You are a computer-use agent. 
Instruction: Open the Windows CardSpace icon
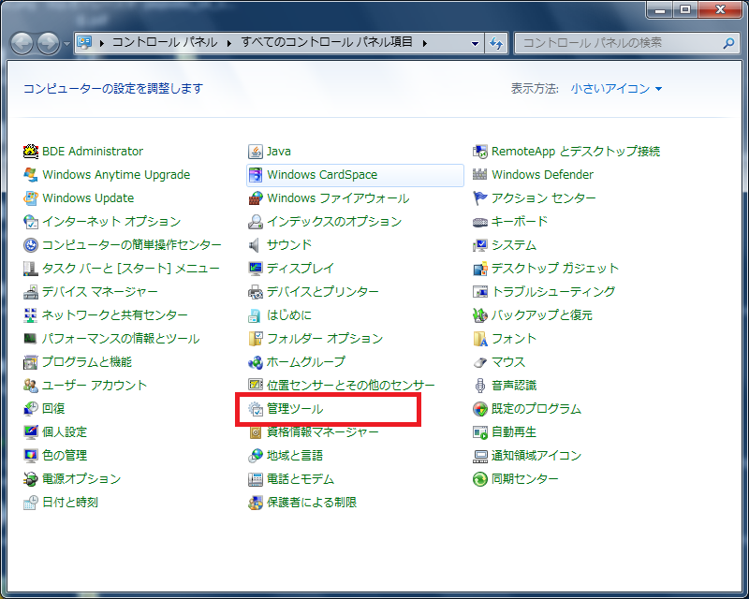tap(256, 175)
